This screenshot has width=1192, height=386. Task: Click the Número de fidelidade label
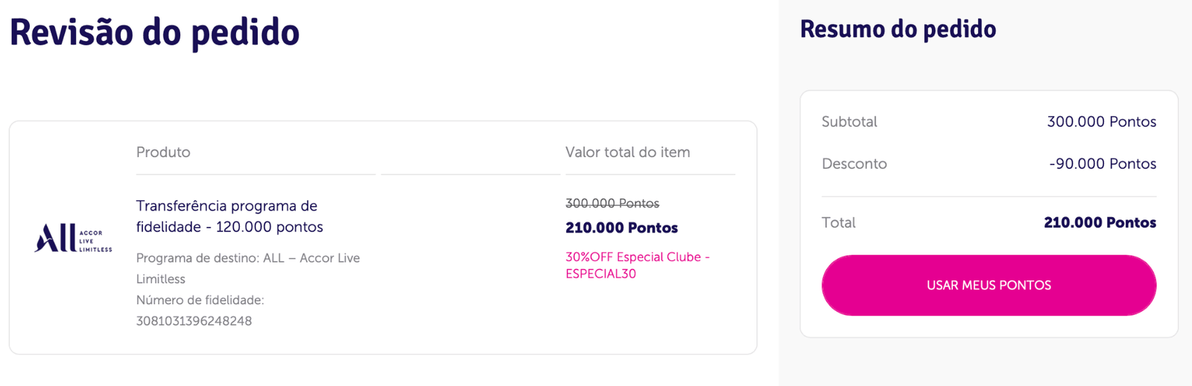200,300
